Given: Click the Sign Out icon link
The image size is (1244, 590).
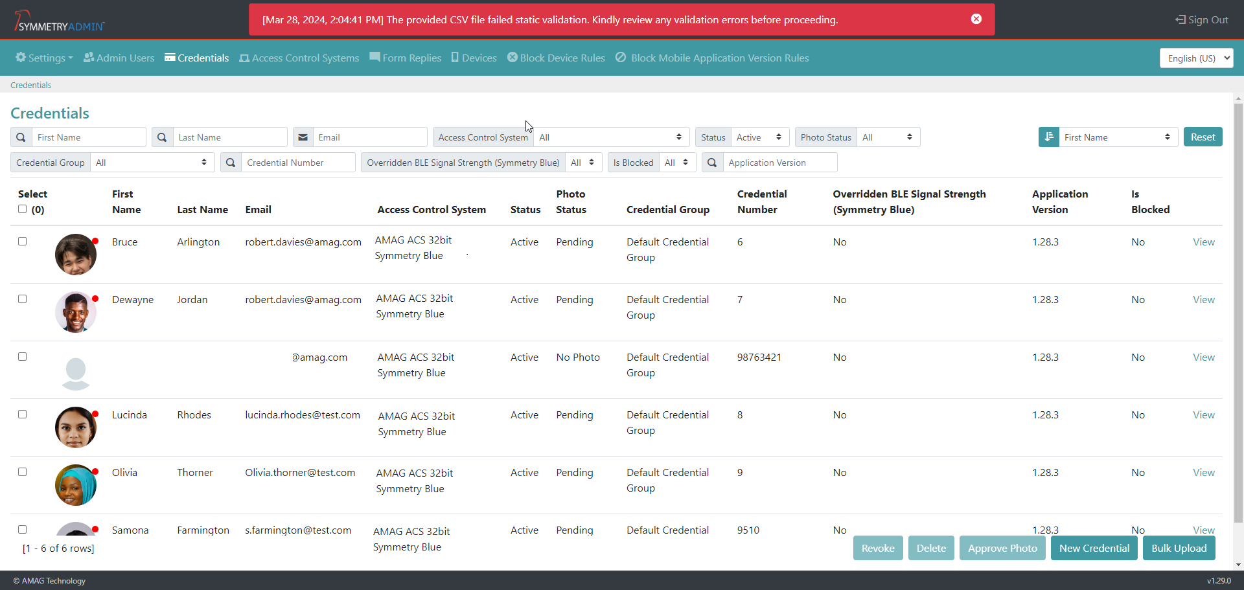Looking at the screenshot, I should [1202, 19].
